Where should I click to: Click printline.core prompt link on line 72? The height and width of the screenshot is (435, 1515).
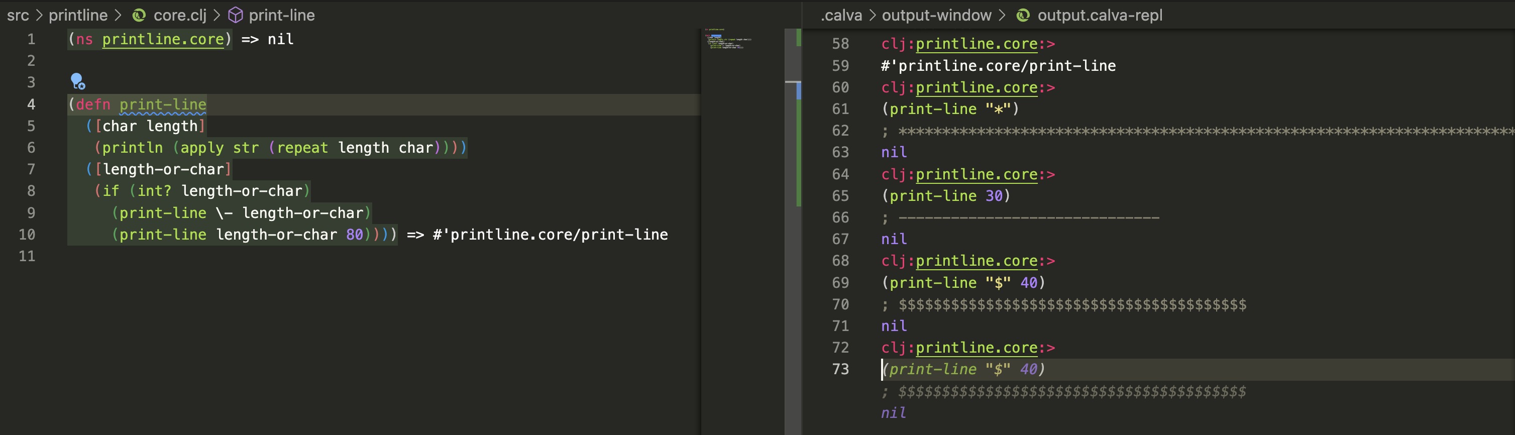977,348
